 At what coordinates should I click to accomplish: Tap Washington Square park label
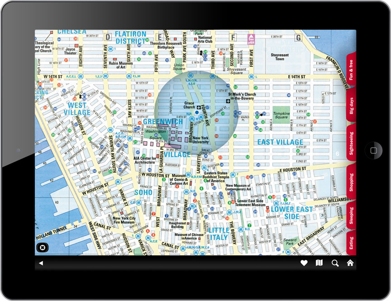(x=155, y=134)
